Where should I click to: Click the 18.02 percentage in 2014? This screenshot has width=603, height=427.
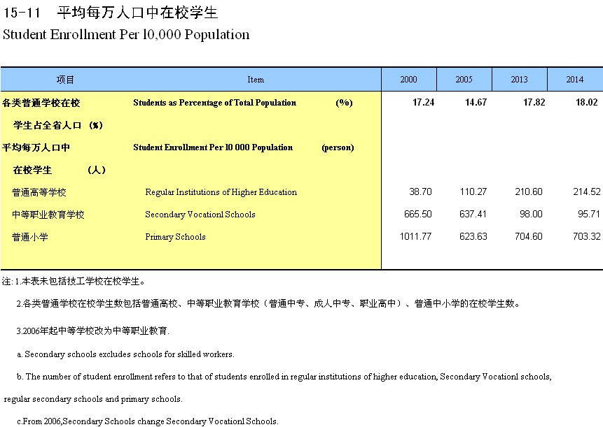click(x=585, y=103)
